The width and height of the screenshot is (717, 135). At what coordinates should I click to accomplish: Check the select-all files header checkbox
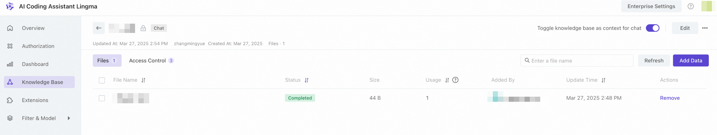pyautogui.click(x=102, y=80)
